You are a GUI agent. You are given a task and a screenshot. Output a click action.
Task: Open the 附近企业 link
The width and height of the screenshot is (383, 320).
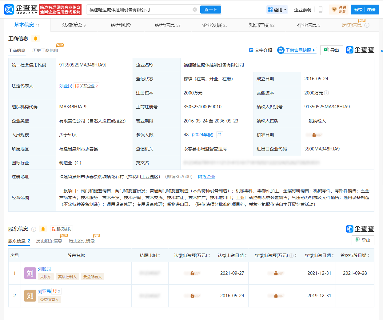point(206,177)
